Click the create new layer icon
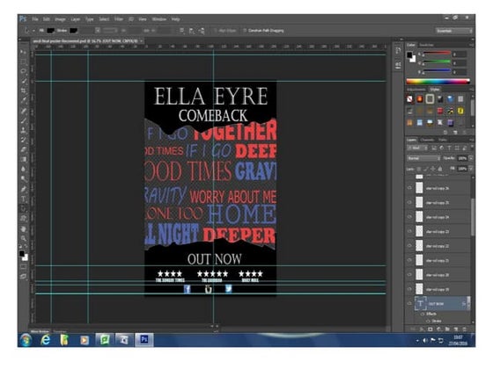 (x=456, y=329)
